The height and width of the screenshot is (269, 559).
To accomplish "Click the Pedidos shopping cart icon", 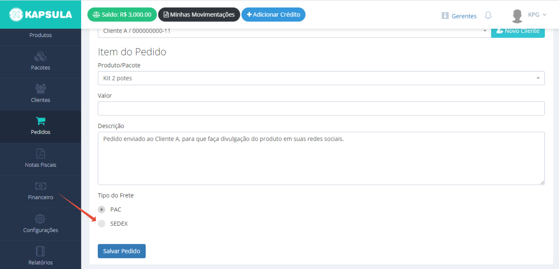I will pos(40,121).
